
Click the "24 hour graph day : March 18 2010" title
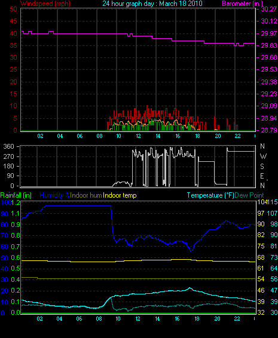152,4
